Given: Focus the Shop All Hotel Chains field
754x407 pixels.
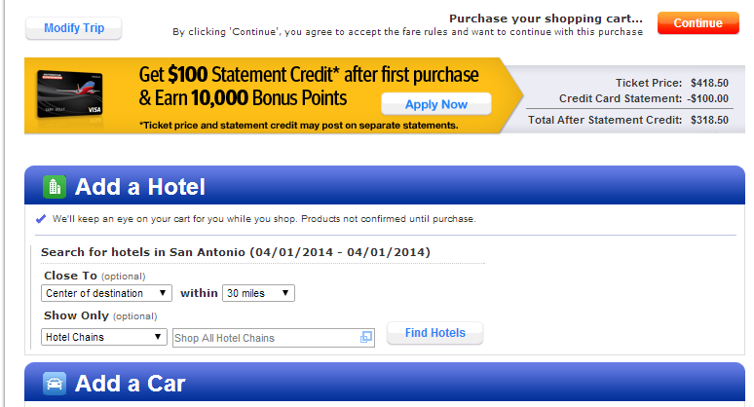Looking at the screenshot, I should [265, 338].
